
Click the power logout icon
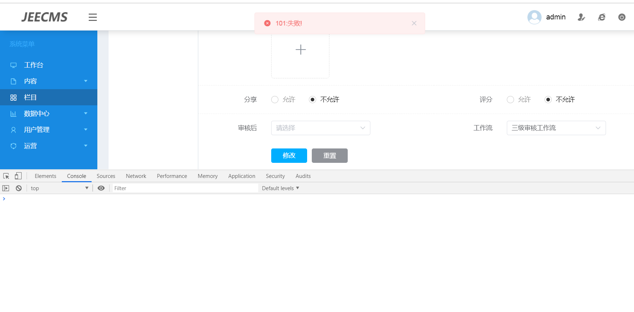click(x=622, y=17)
